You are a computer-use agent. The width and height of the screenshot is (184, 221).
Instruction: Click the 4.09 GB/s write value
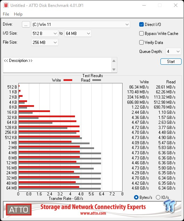140,143
